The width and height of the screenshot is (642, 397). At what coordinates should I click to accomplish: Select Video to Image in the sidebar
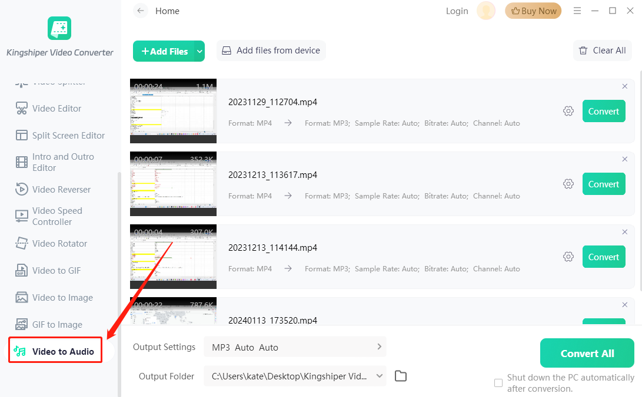62,297
